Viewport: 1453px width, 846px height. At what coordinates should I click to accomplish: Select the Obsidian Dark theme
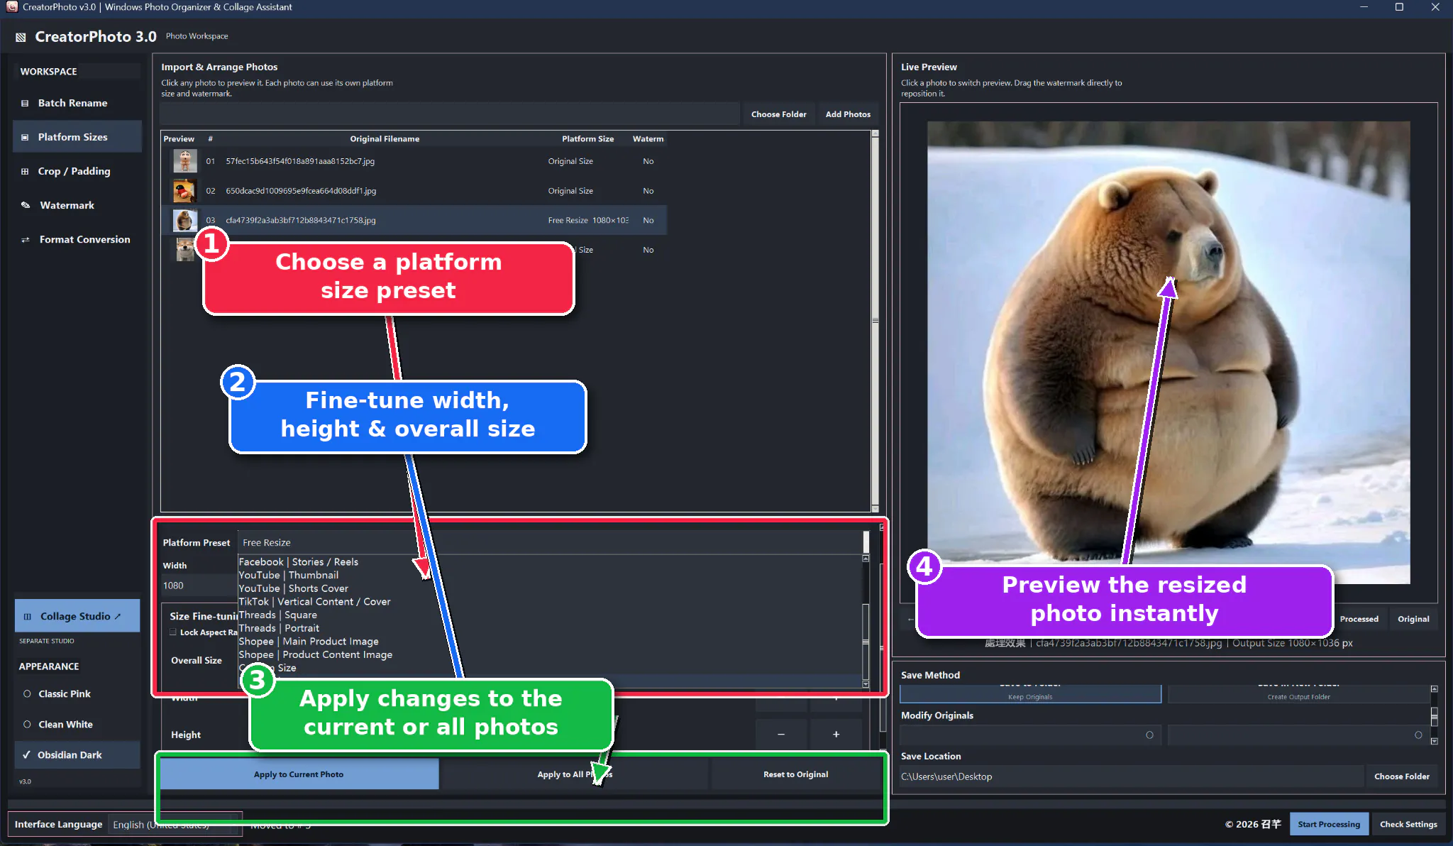coord(77,754)
